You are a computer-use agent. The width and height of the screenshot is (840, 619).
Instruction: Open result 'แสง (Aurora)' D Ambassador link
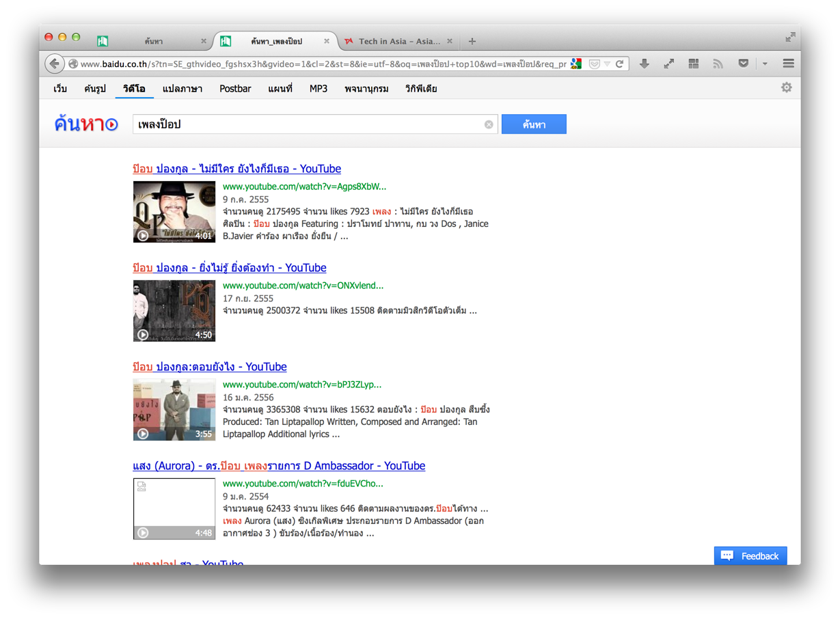[279, 466]
